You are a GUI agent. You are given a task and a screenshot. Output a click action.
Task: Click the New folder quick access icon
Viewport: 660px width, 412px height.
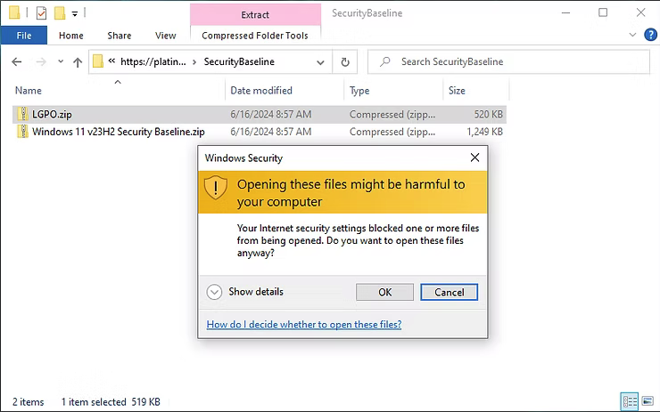tap(60, 13)
